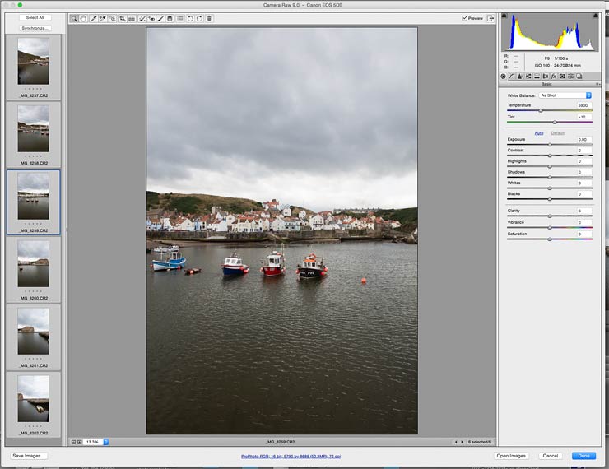
Task: Click the Save Images button
Action: coord(29,456)
